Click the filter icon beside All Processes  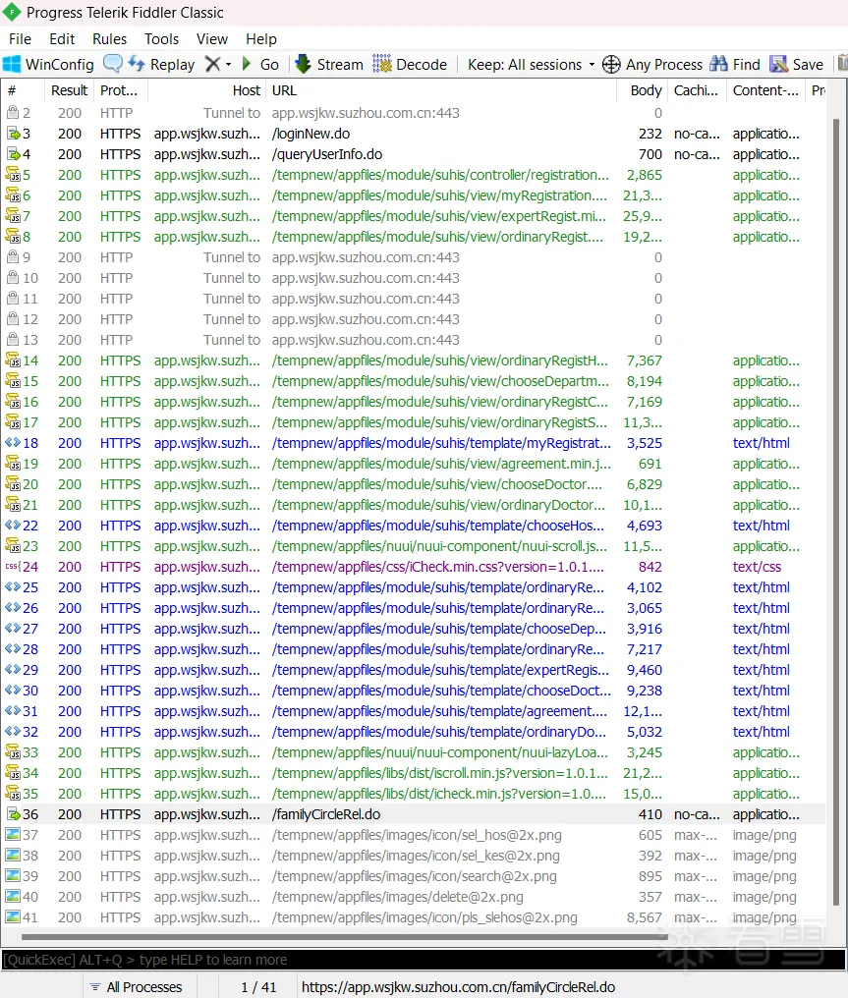pos(95,987)
